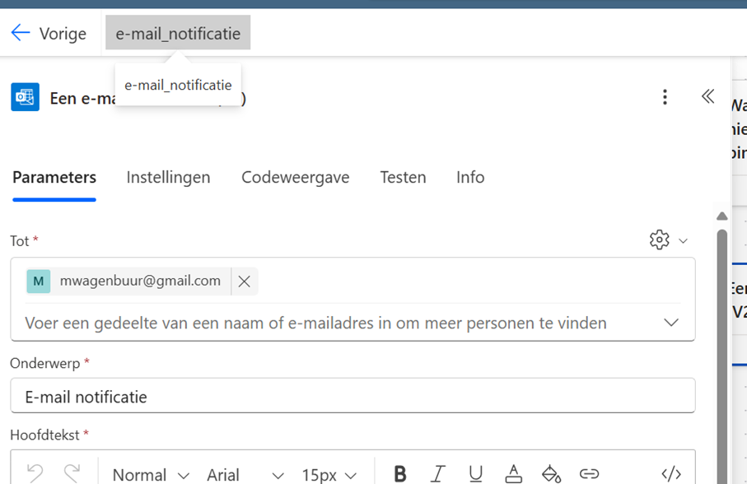Remove mwagenbuur@gmail.com from recipients

tap(244, 281)
